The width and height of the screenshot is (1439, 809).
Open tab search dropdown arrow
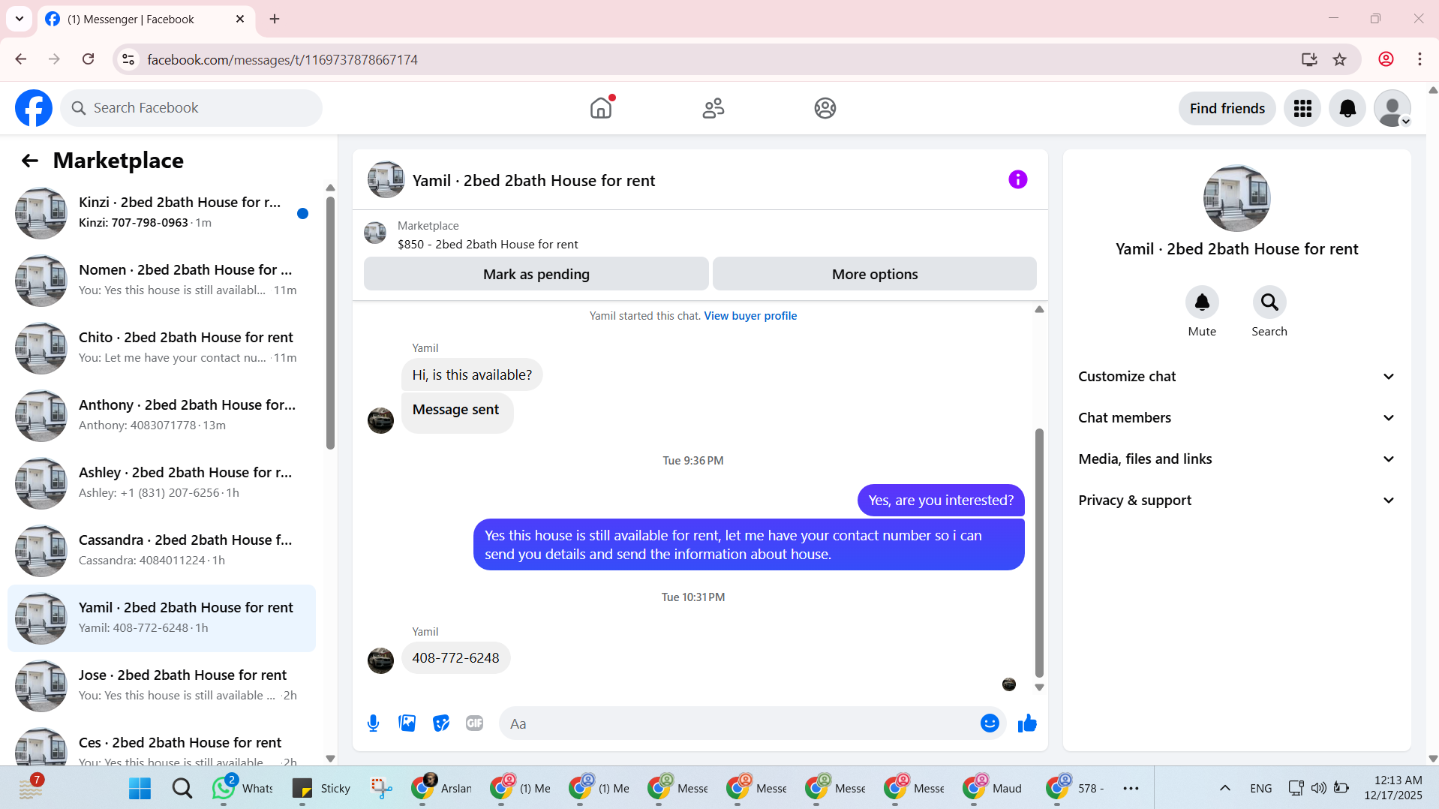click(20, 19)
